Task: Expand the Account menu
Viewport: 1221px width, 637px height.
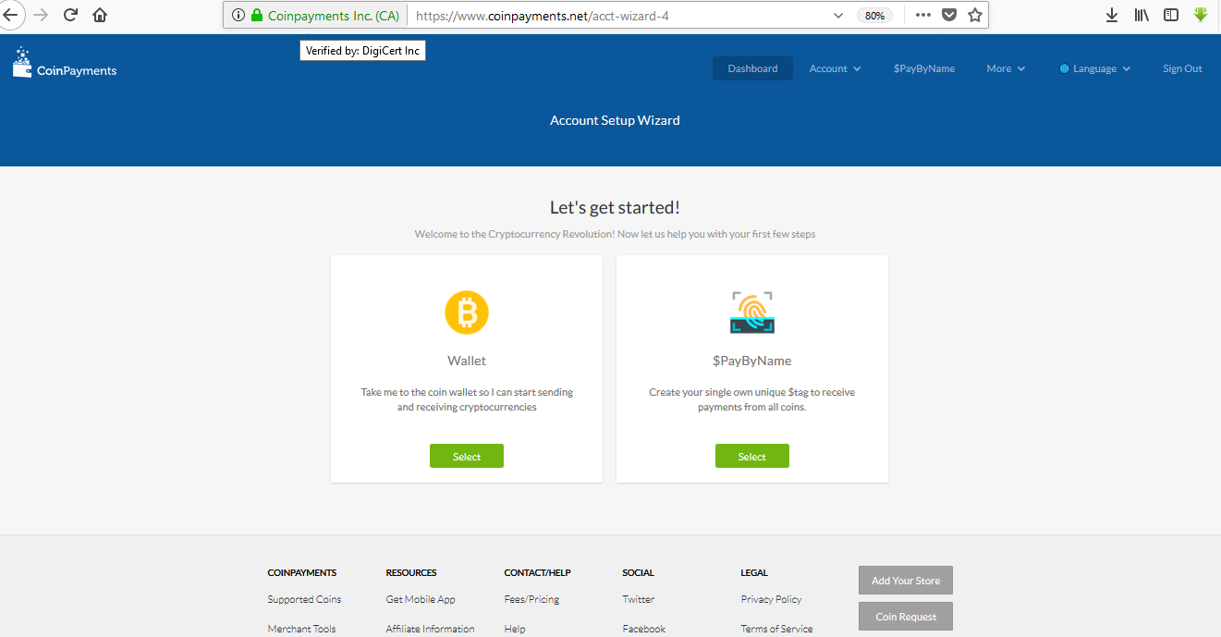Action: coord(835,68)
